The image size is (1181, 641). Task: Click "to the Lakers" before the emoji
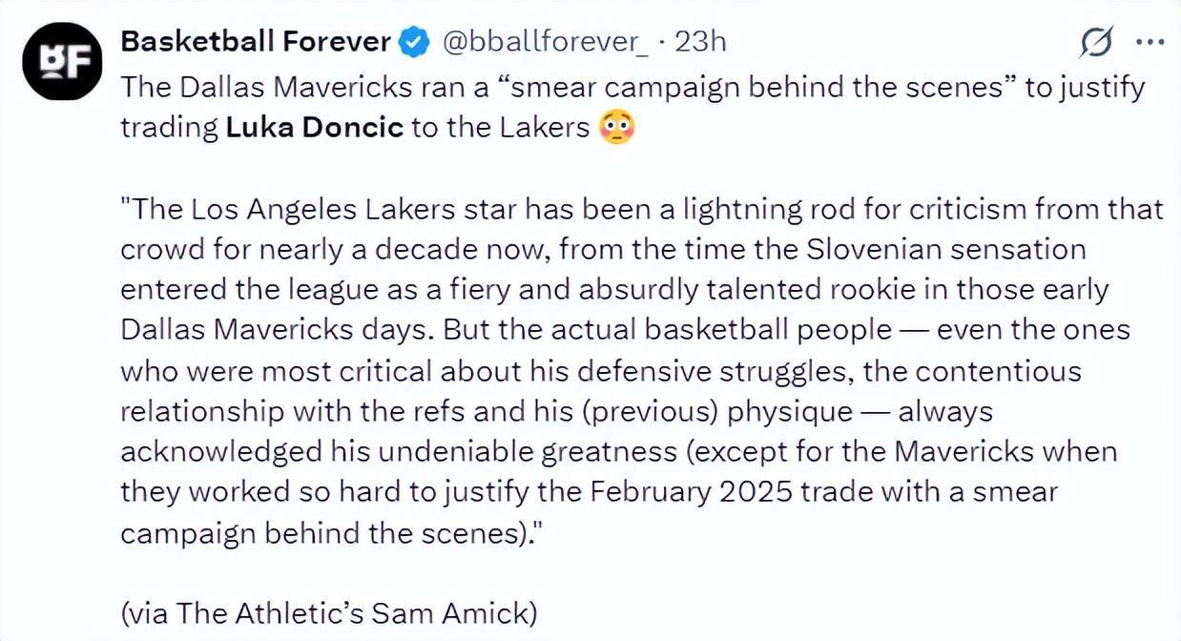[x=501, y=127]
